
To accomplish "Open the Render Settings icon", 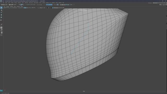I will point(65,5).
